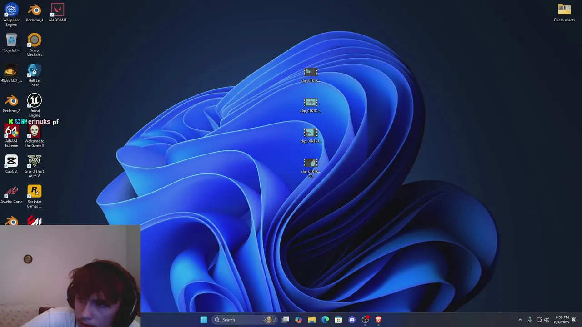Launch Microsoft Edge from the taskbar
Viewport: 582px width, 327px height.
[325, 320]
